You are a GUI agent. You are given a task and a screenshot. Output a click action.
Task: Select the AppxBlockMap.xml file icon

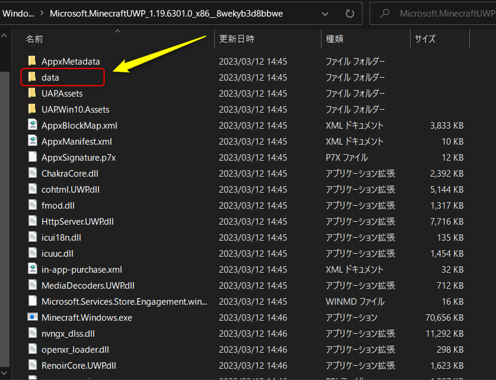pyautogui.click(x=32, y=125)
